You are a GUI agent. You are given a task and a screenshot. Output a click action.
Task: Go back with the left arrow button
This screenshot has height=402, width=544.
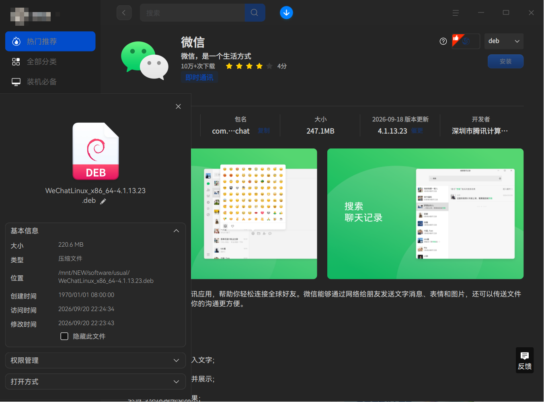(124, 13)
